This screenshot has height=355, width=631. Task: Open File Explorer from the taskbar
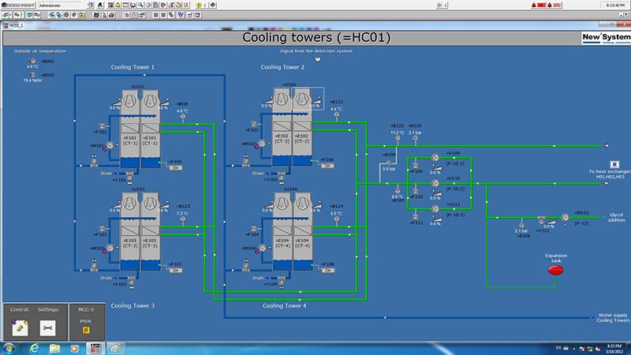pyautogui.click(x=54, y=348)
